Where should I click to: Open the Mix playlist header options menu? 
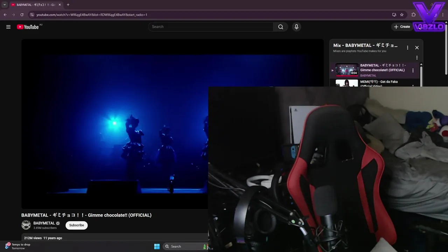click(x=407, y=48)
